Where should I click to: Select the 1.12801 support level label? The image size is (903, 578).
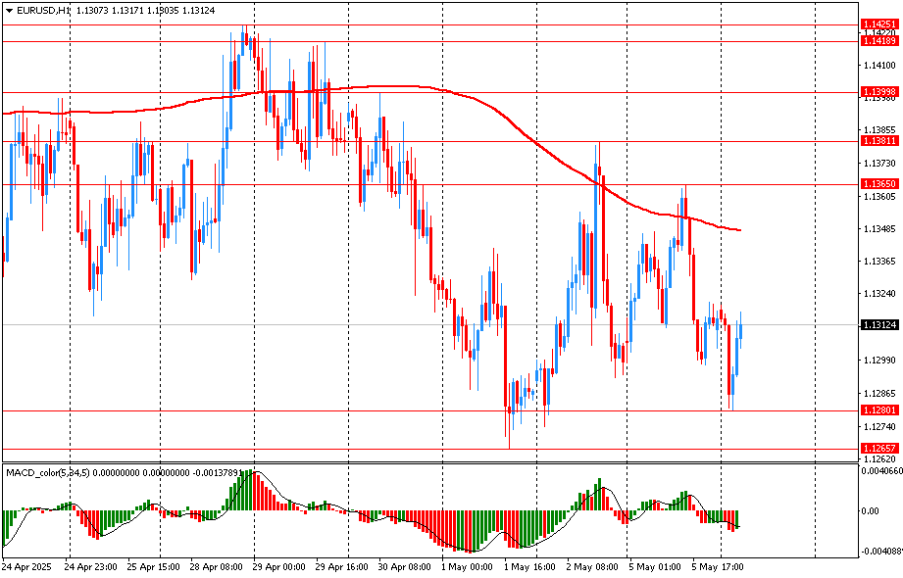878,410
